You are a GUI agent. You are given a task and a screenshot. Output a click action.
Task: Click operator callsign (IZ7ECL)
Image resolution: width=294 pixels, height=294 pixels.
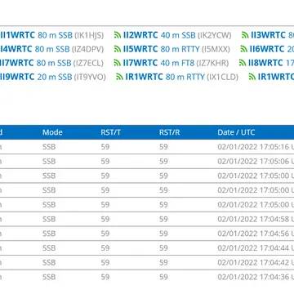[x=88, y=63]
